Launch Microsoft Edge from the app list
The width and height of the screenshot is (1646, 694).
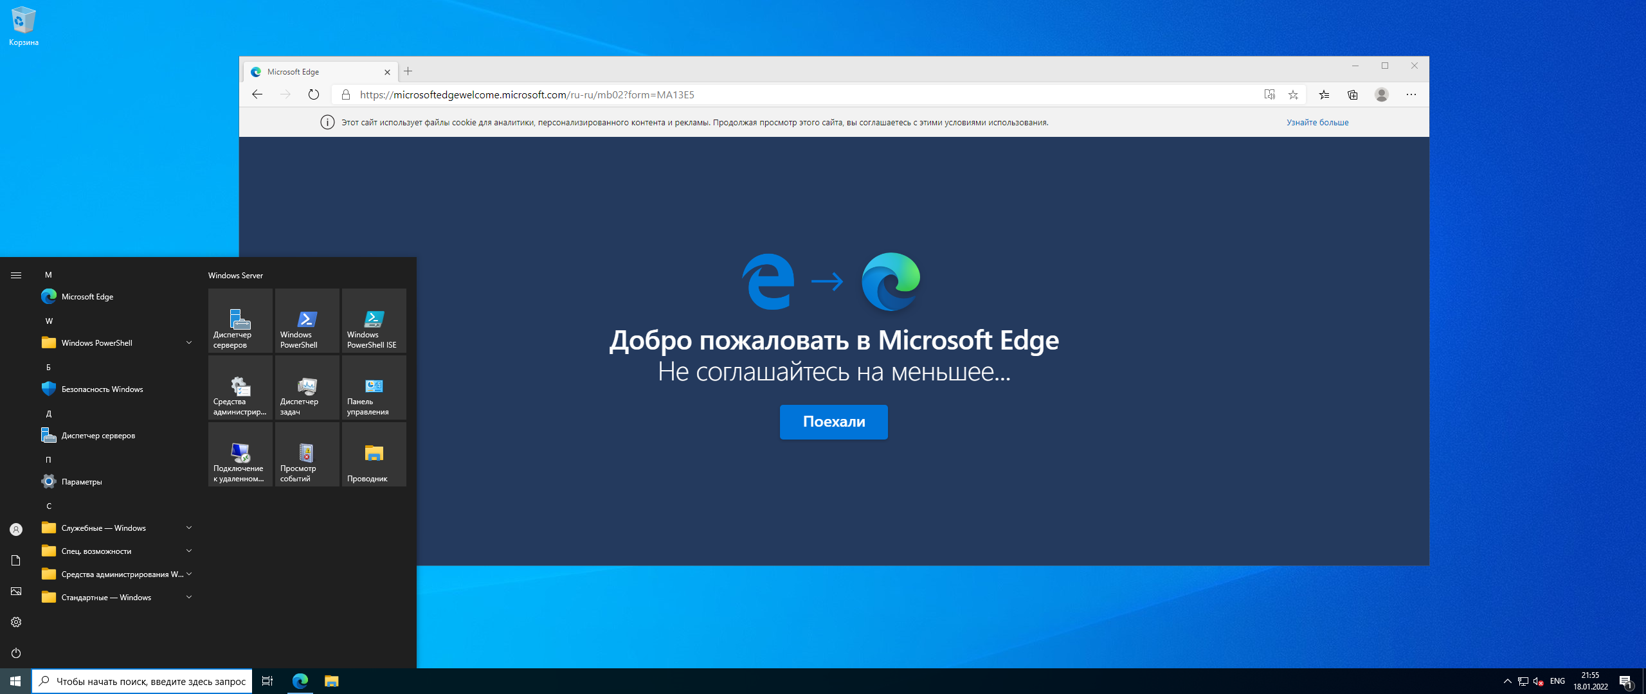pos(118,296)
